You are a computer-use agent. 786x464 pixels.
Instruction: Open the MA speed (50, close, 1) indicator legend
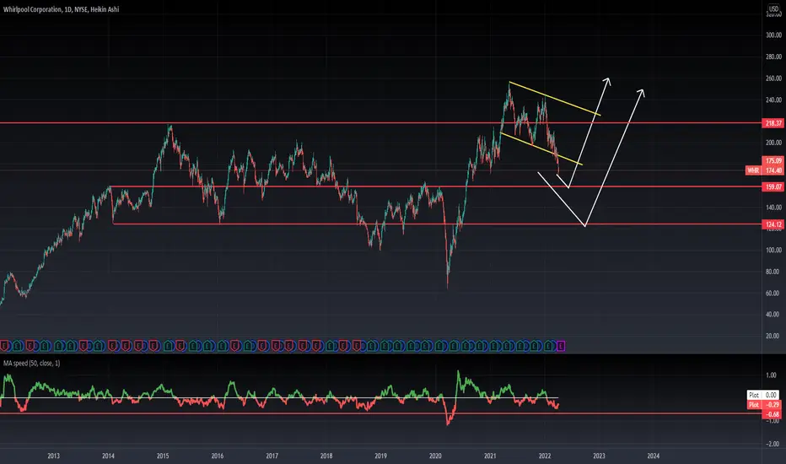pyautogui.click(x=31, y=363)
